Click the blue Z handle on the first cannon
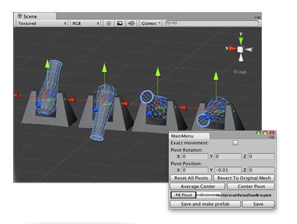 point(39,105)
